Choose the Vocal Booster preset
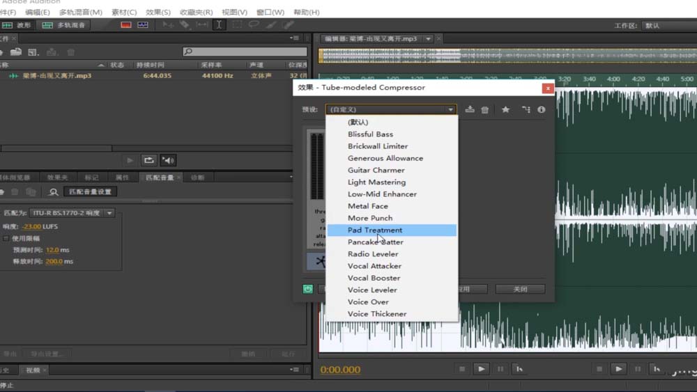Image resolution: width=697 pixels, height=392 pixels. [x=392, y=278]
